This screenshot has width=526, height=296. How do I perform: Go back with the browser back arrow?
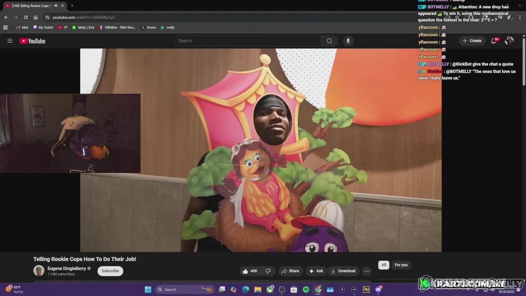[x=6, y=17]
